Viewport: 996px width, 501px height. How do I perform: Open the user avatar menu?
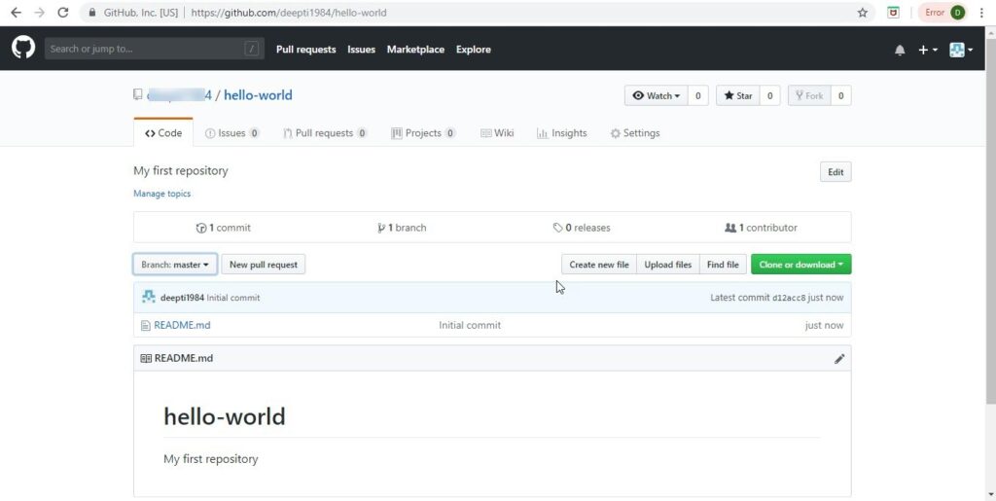point(960,50)
